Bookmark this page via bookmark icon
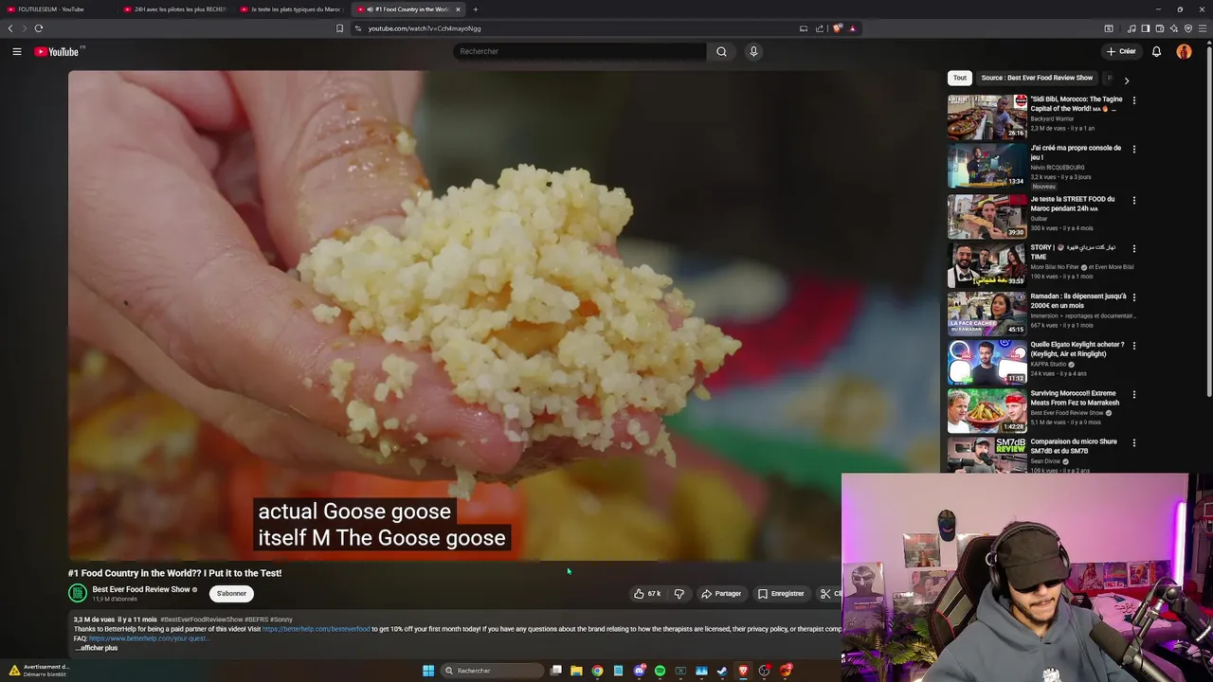The height and width of the screenshot is (682, 1213). pyautogui.click(x=339, y=28)
